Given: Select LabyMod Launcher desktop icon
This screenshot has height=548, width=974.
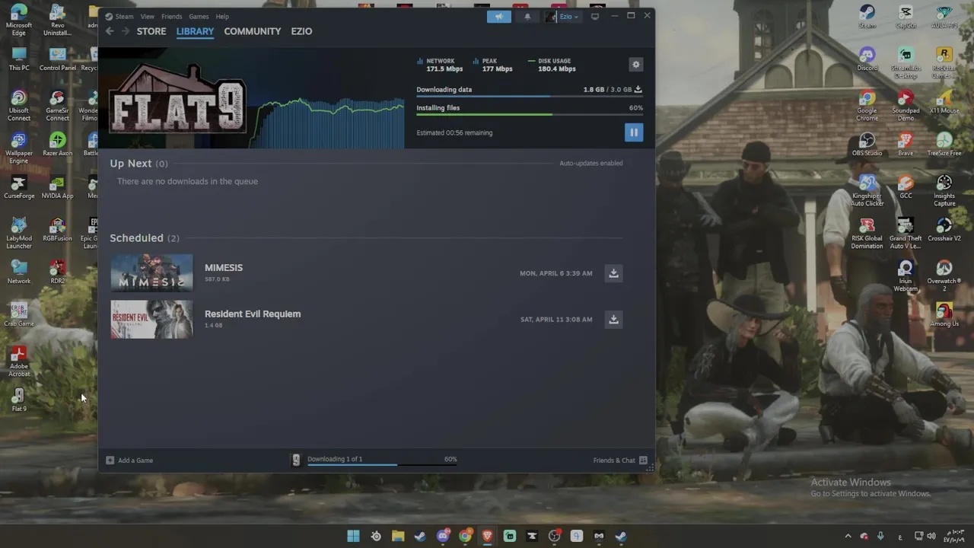Looking at the screenshot, I should [18, 233].
